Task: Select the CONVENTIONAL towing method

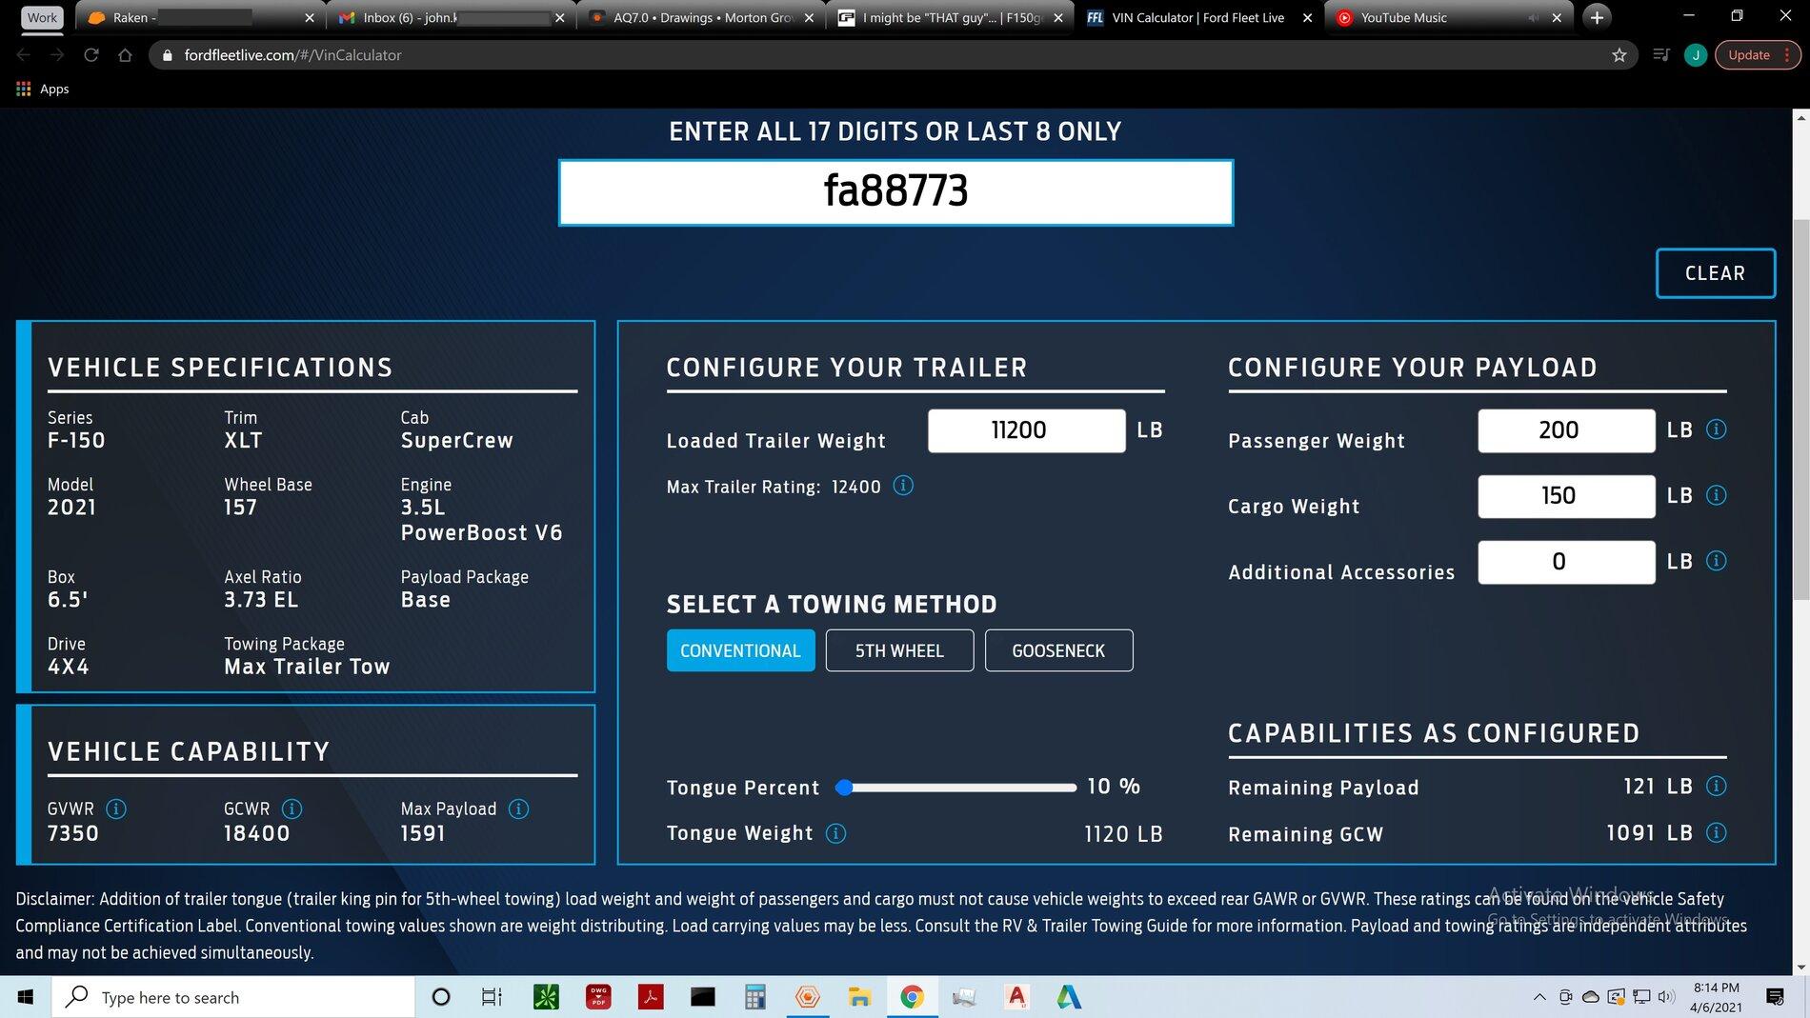Action: pos(740,650)
